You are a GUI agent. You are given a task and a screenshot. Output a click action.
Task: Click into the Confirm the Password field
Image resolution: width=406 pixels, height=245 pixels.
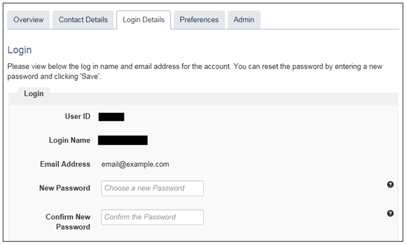[152, 217]
